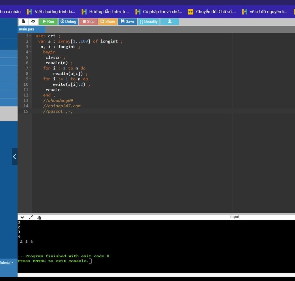Beautify the source code

coord(149,21)
